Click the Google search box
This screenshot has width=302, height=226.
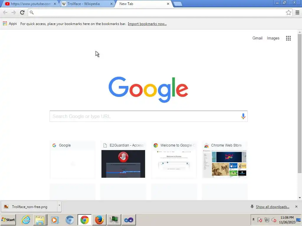148,116
